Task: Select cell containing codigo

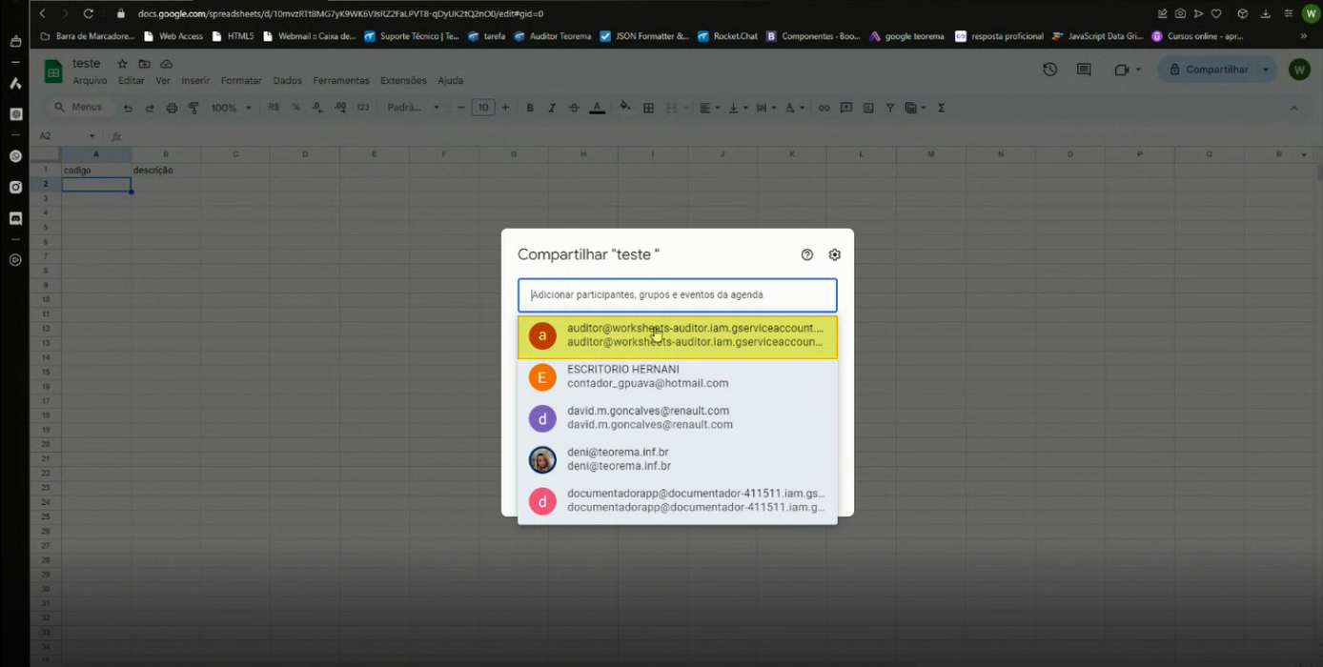Action: [x=96, y=171]
